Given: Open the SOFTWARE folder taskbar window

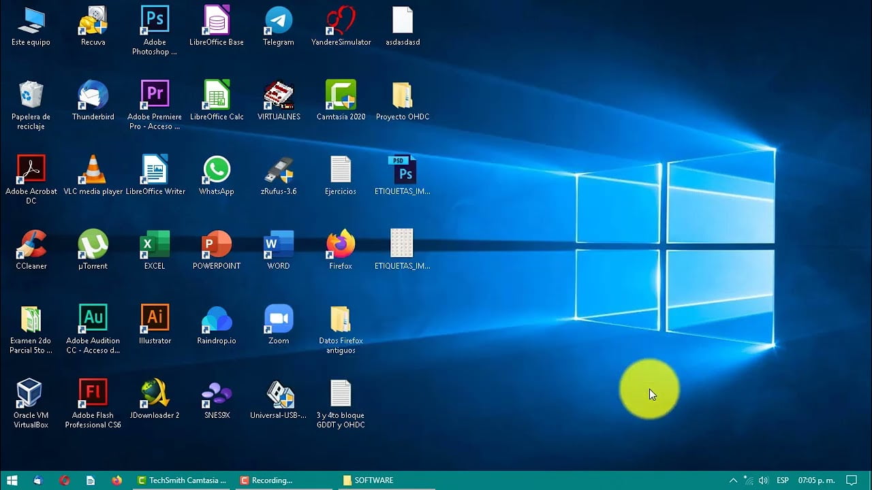Looking at the screenshot, I should pyautogui.click(x=387, y=480).
